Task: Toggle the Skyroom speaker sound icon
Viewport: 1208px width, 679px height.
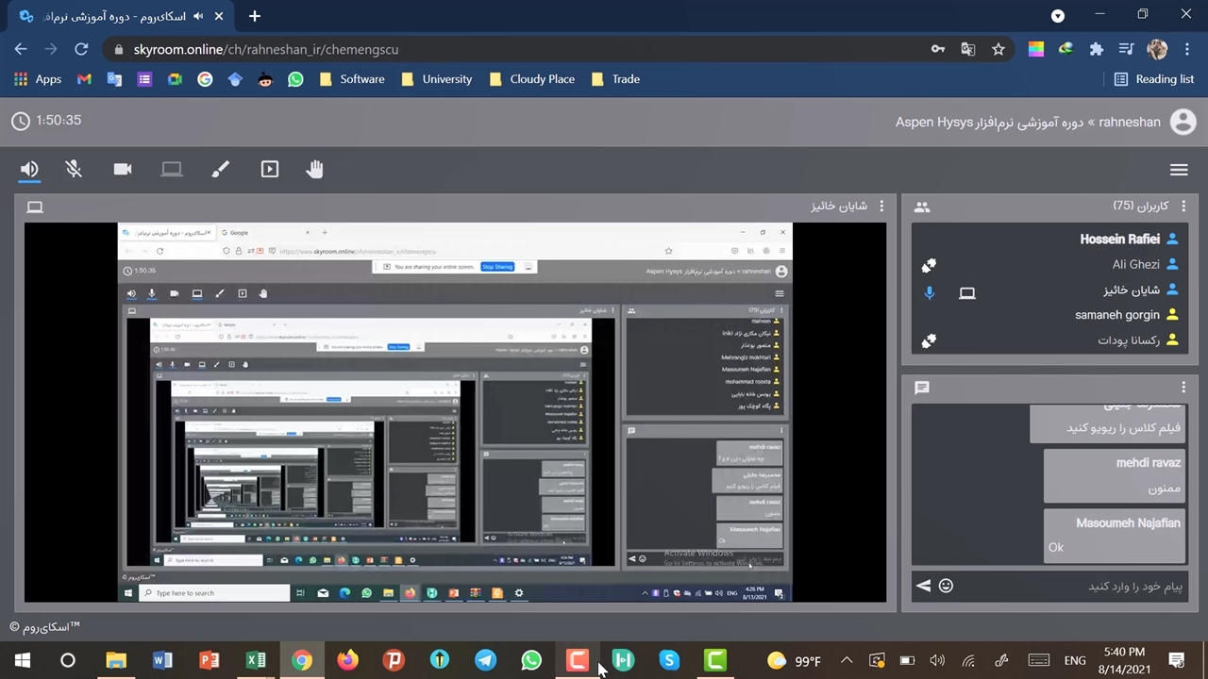Action: 29,170
